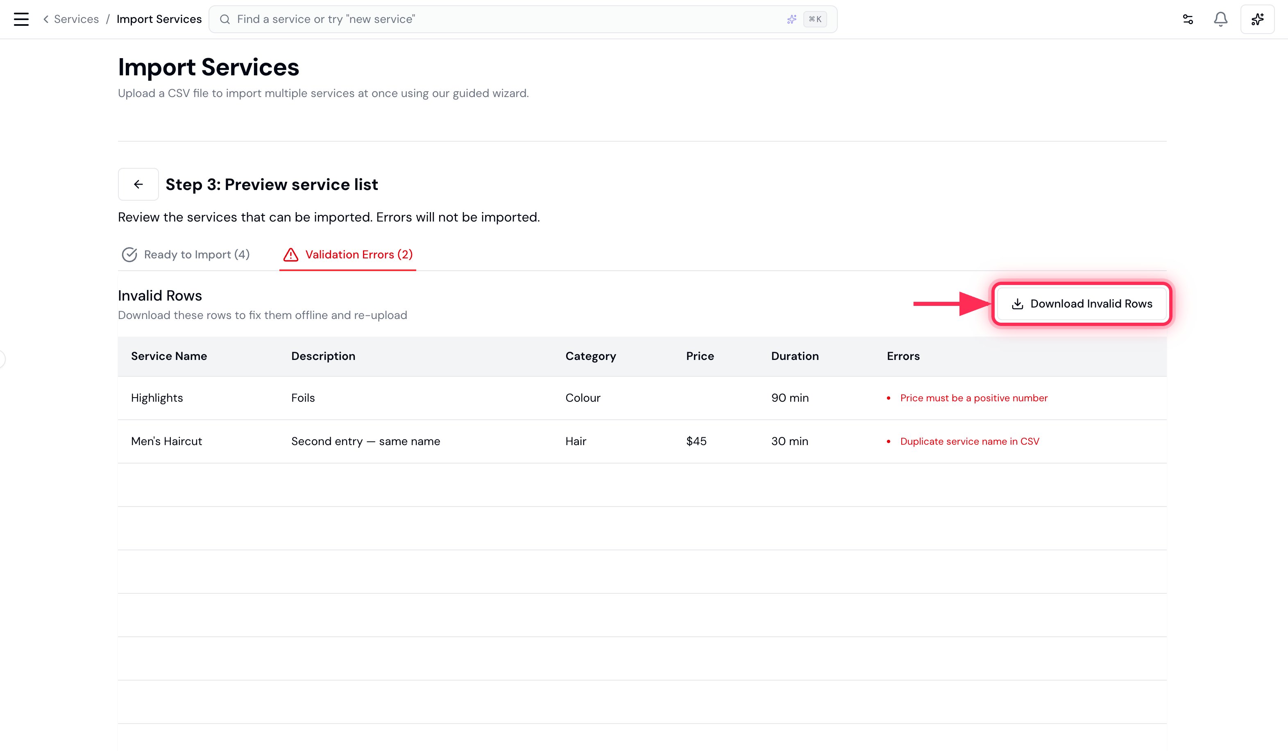Click the Hair category cell

tap(576, 441)
